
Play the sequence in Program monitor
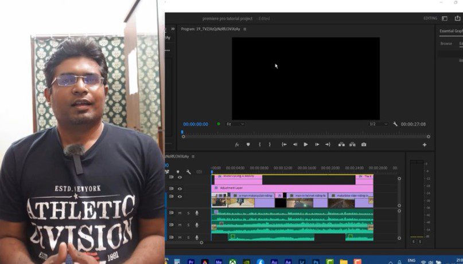(x=306, y=144)
